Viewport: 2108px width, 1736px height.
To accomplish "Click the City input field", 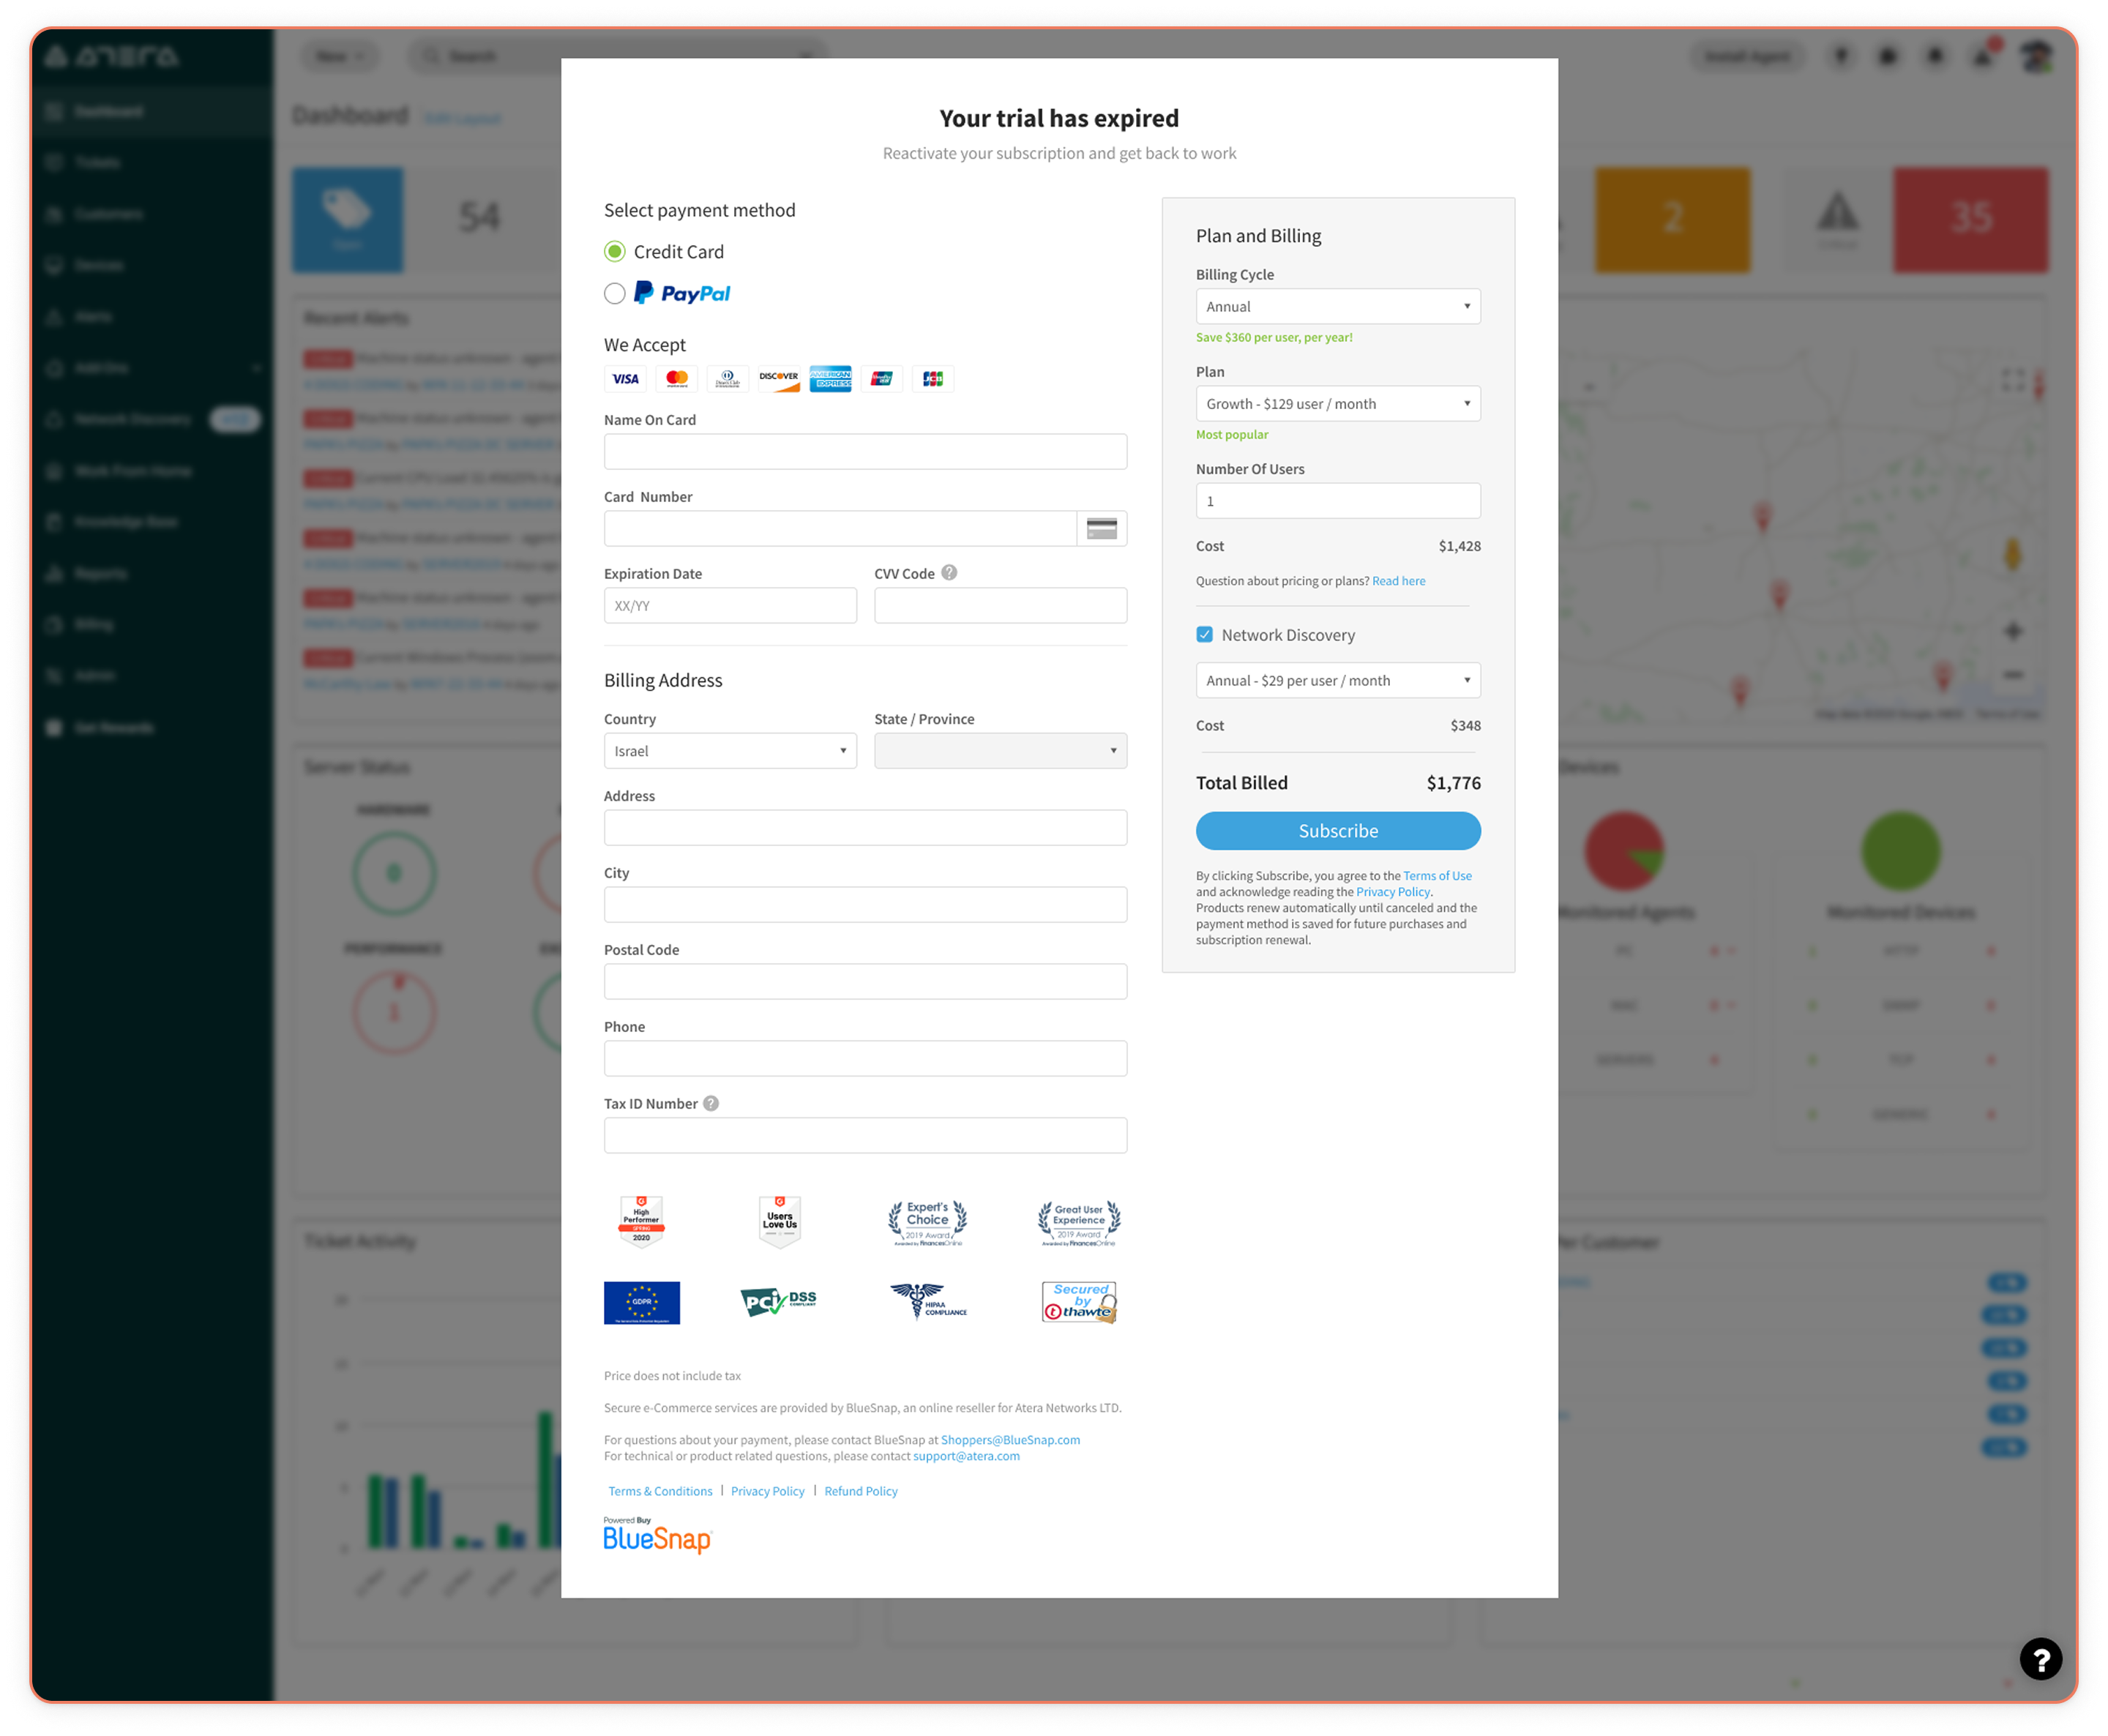I will coord(865,905).
